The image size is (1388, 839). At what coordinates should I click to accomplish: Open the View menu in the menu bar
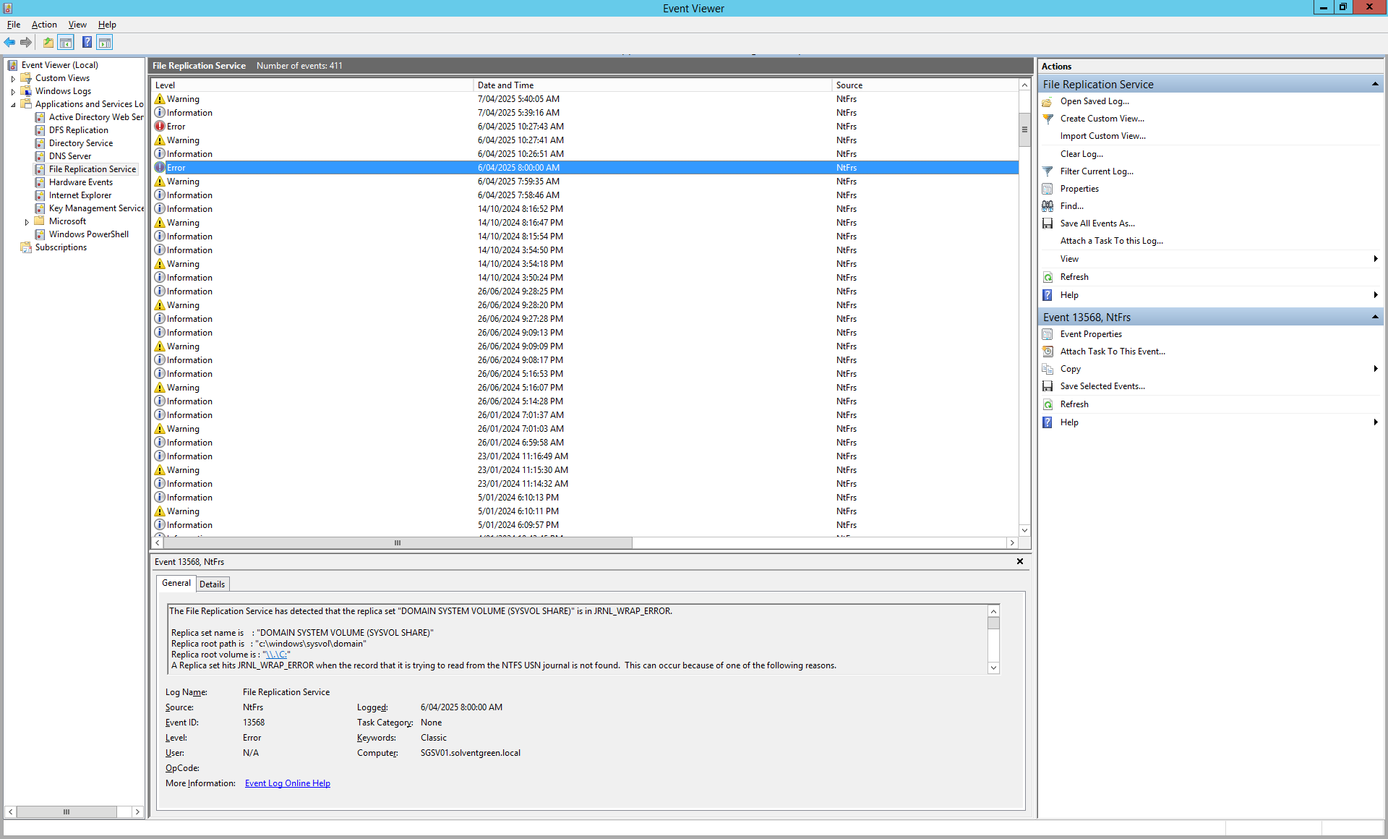coord(77,25)
